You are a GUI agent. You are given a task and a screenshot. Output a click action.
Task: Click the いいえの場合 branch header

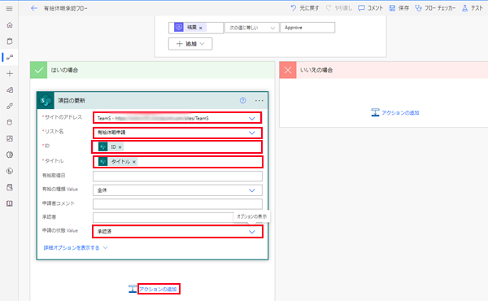click(x=383, y=70)
